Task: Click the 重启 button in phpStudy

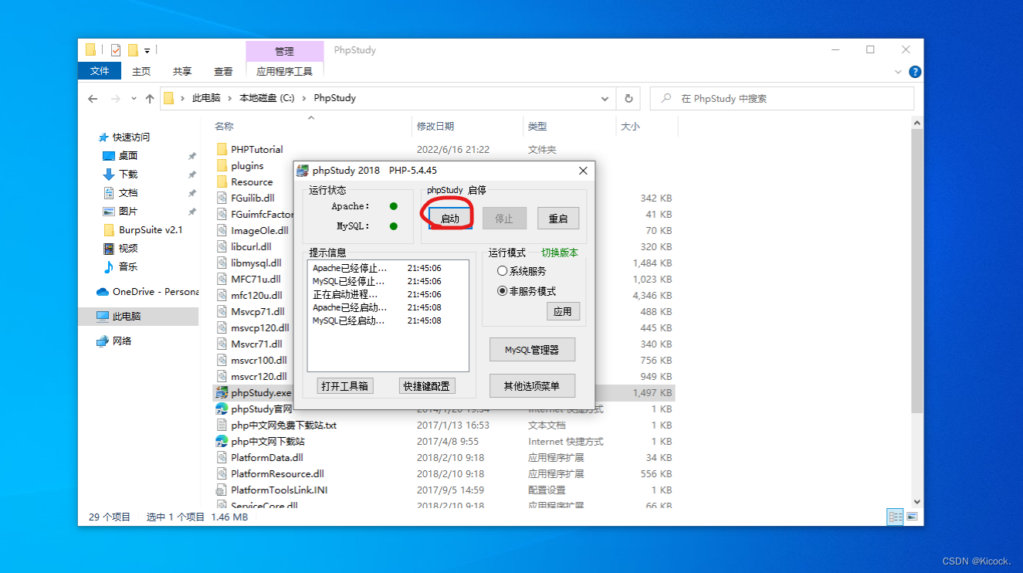Action: [558, 219]
